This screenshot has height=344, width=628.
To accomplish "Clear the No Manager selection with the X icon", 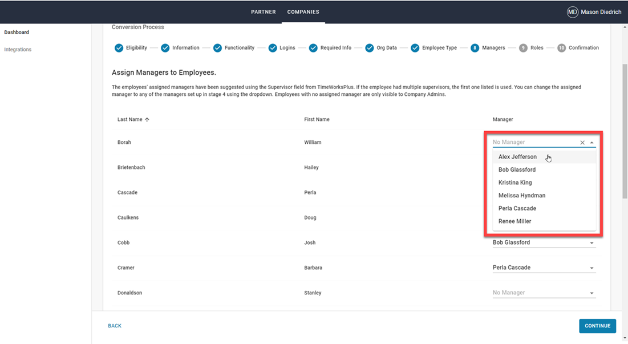I will (582, 142).
